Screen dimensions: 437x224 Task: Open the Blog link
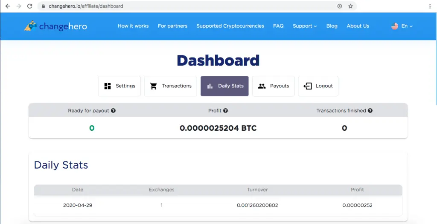pos(332,26)
